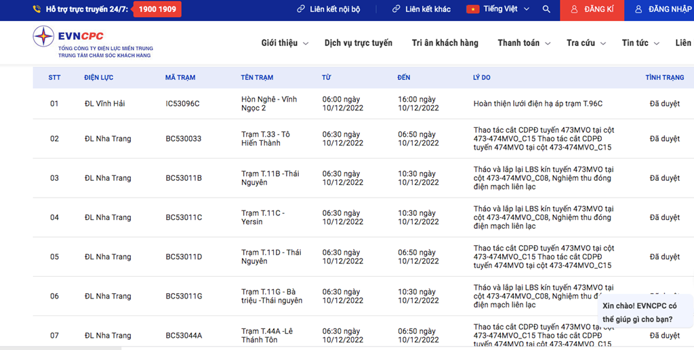Click the link icon beside Liên kết khác
Image resolution: width=694 pixels, height=350 pixels.
click(x=396, y=9)
